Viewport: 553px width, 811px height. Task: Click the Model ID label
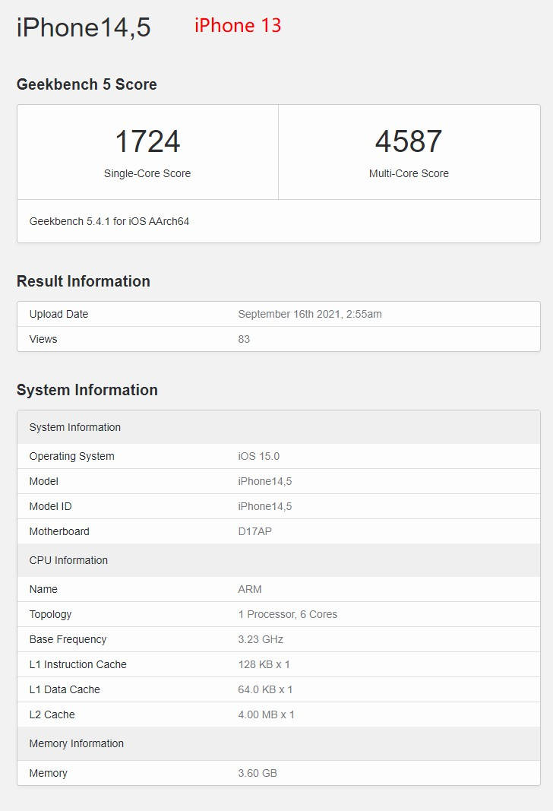[51, 506]
